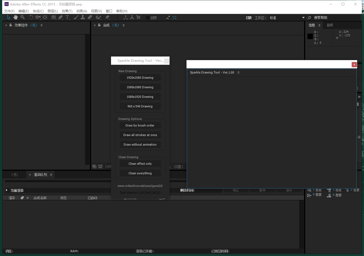Click the World Axis Mode icon
This screenshot has height=256, width=364.
(x=132, y=17)
